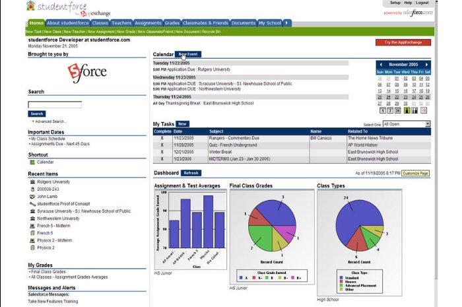
Task: Mark the Rangers - Commentary Due task complete
Action: point(162,138)
